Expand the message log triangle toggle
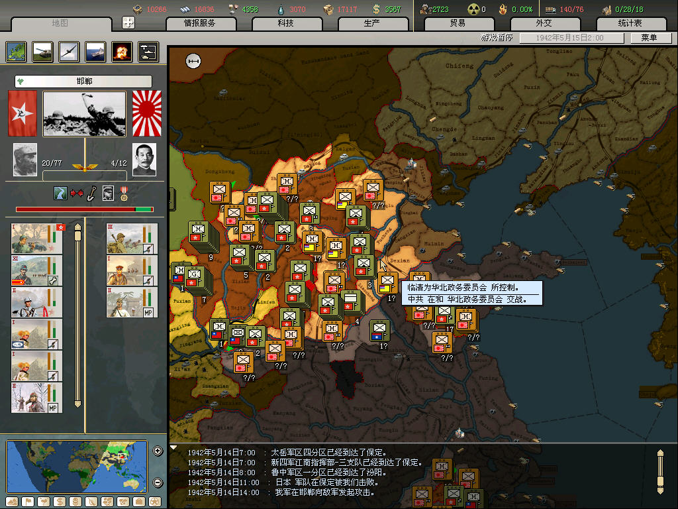 pyautogui.click(x=173, y=447)
